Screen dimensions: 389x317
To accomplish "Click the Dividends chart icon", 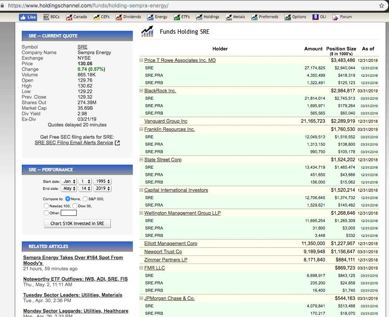I will tap(119, 17).
